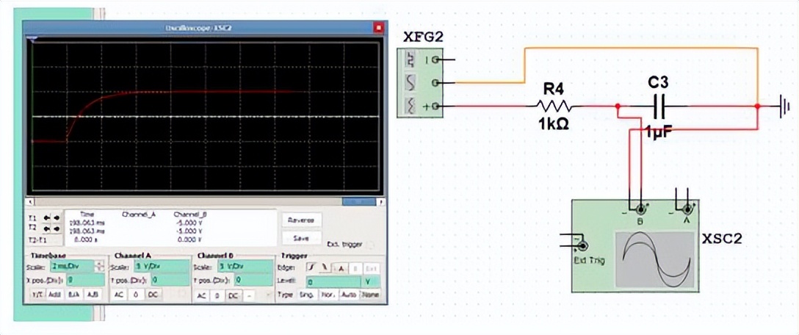Set Channel B coupling to DC
This screenshot has width=799, height=335.
[x=234, y=296]
